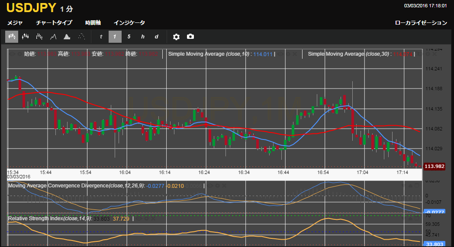Open chart settings gear in toolbar
454x247 pixels.
pyautogui.click(x=176, y=37)
